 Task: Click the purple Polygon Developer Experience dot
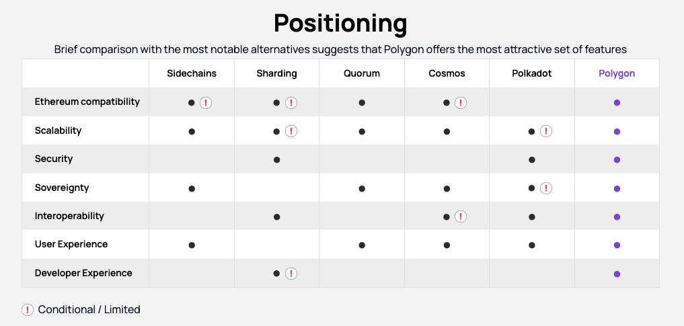click(617, 274)
